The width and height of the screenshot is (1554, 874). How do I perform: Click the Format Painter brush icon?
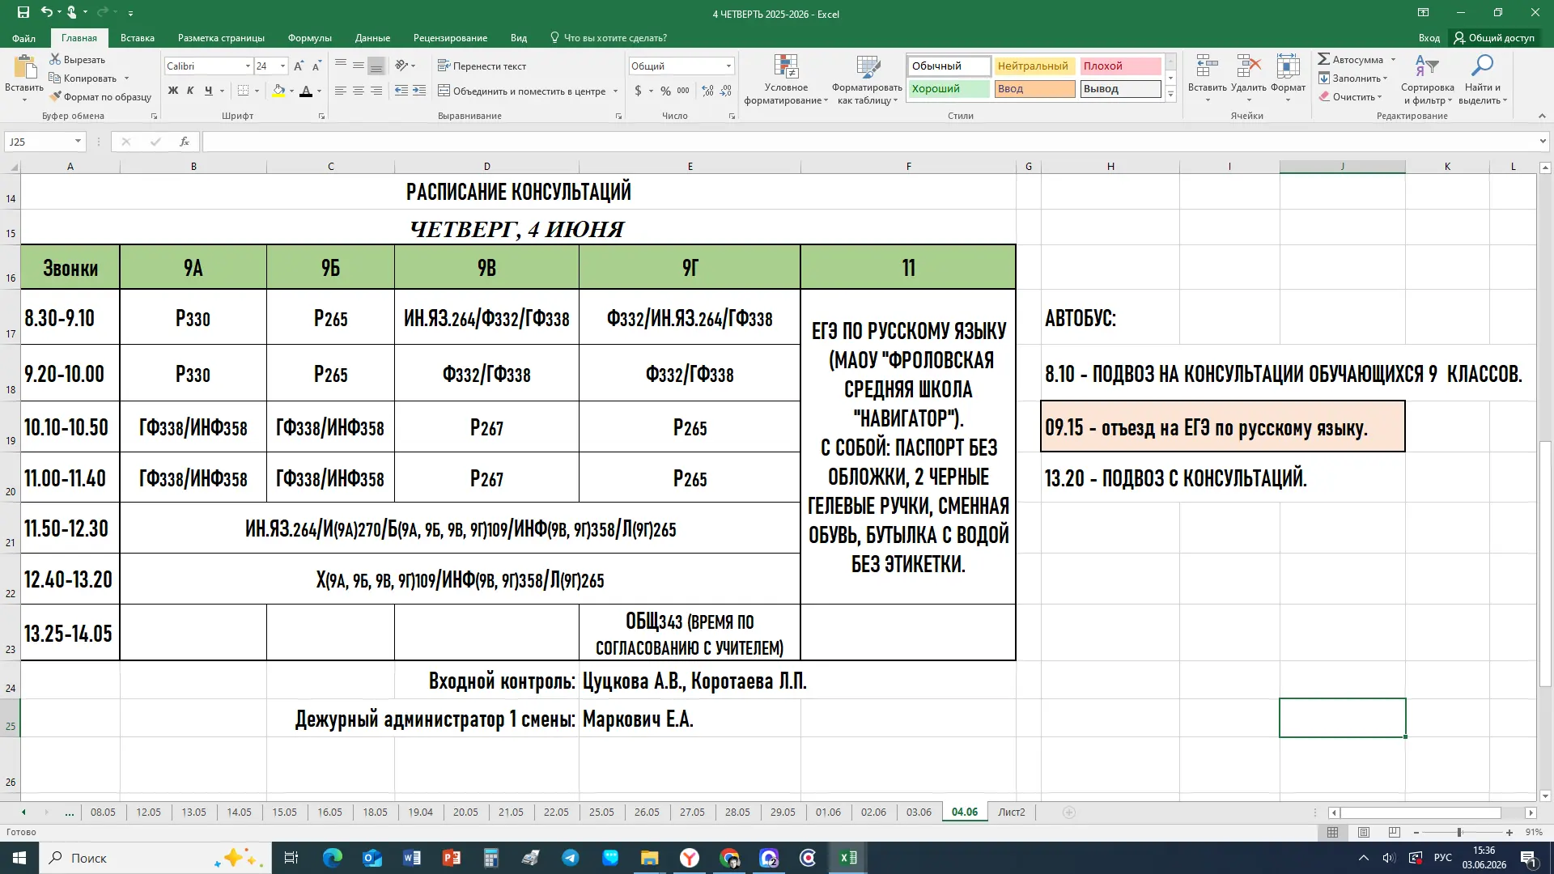pyautogui.click(x=55, y=97)
